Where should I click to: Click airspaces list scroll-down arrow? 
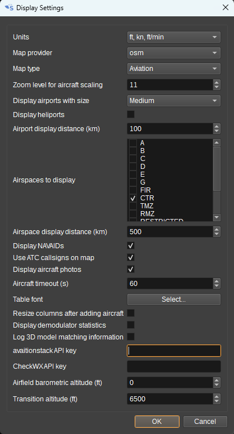tap(217, 217)
